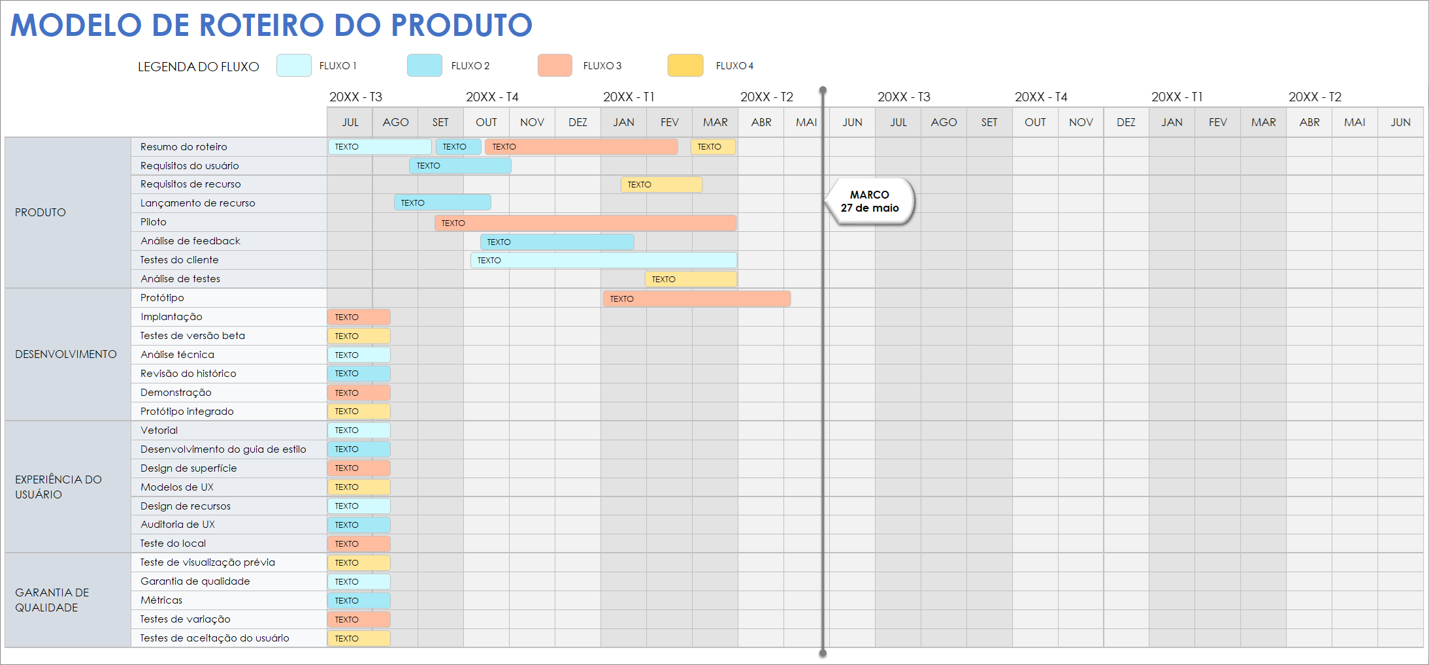This screenshot has height=665, width=1429.
Task: Click the Fluxo 2 legend color swatch
Action: click(x=425, y=65)
